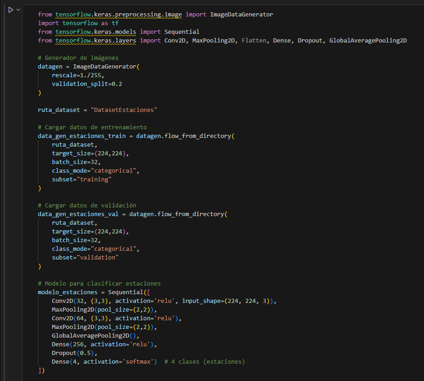The height and width of the screenshot is (381, 424).
Task: Click the '# Generador de imágenes' comment
Action: [78, 58]
